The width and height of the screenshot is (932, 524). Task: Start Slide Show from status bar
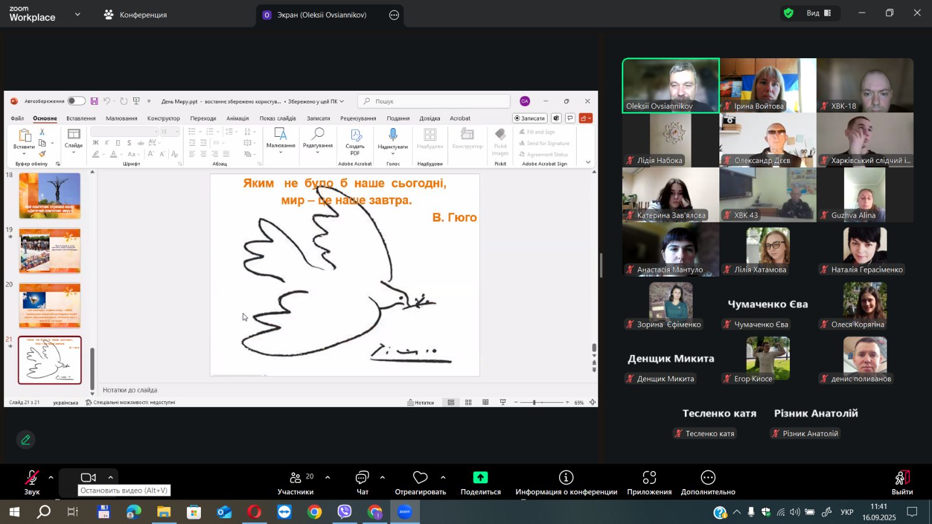[503, 402]
